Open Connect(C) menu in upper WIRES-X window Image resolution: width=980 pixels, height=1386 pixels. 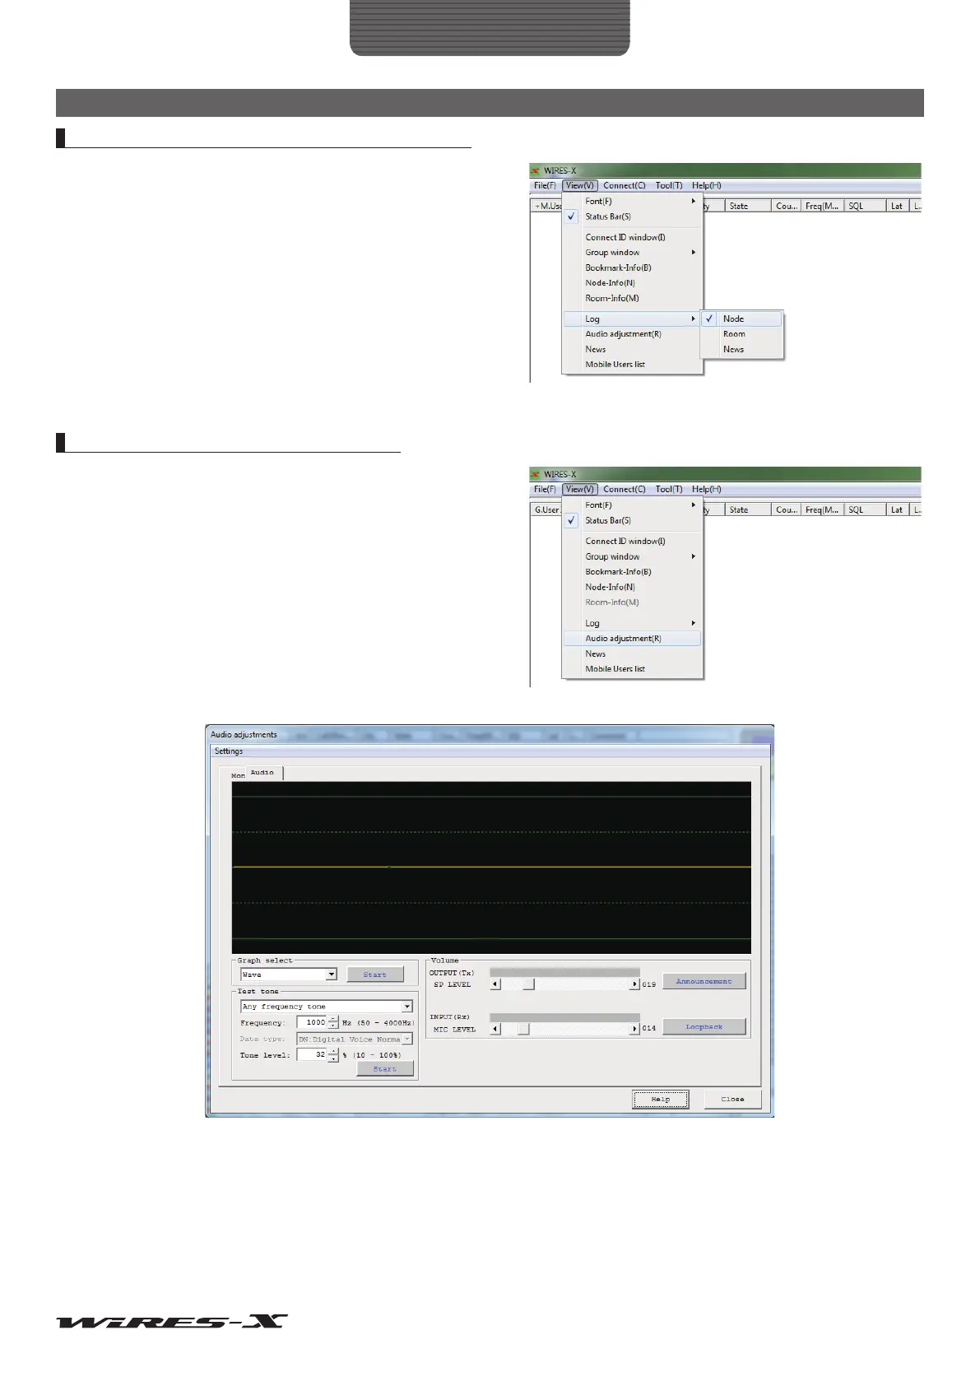point(625,185)
